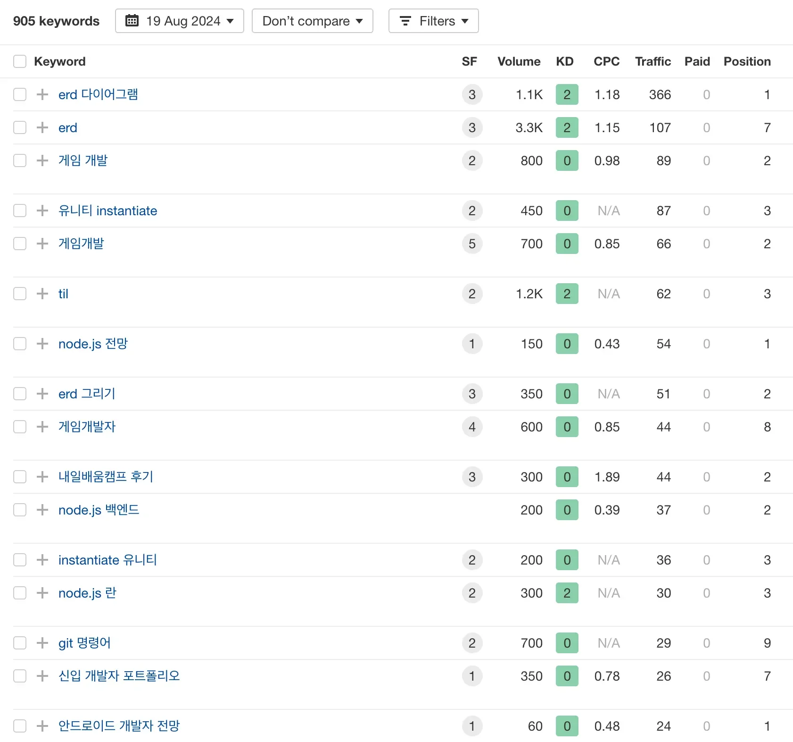Image resolution: width=793 pixels, height=742 pixels.
Task: Tick the select-all checkbox in Keyword header
Action: click(20, 61)
